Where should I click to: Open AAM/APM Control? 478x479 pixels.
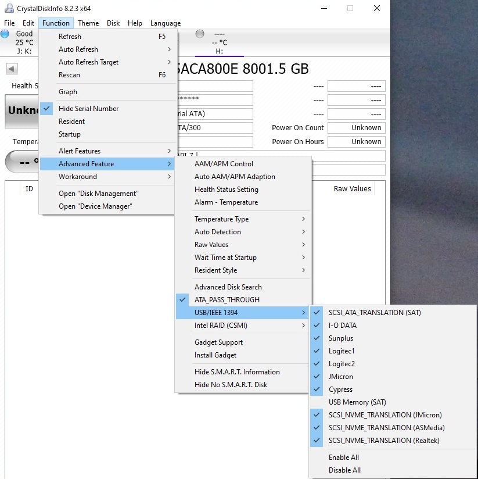[243, 164]
